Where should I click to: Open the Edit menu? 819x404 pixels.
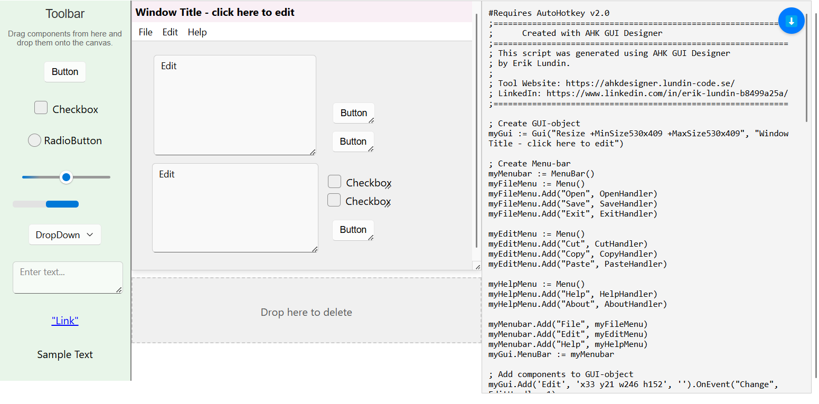[170, 32]
